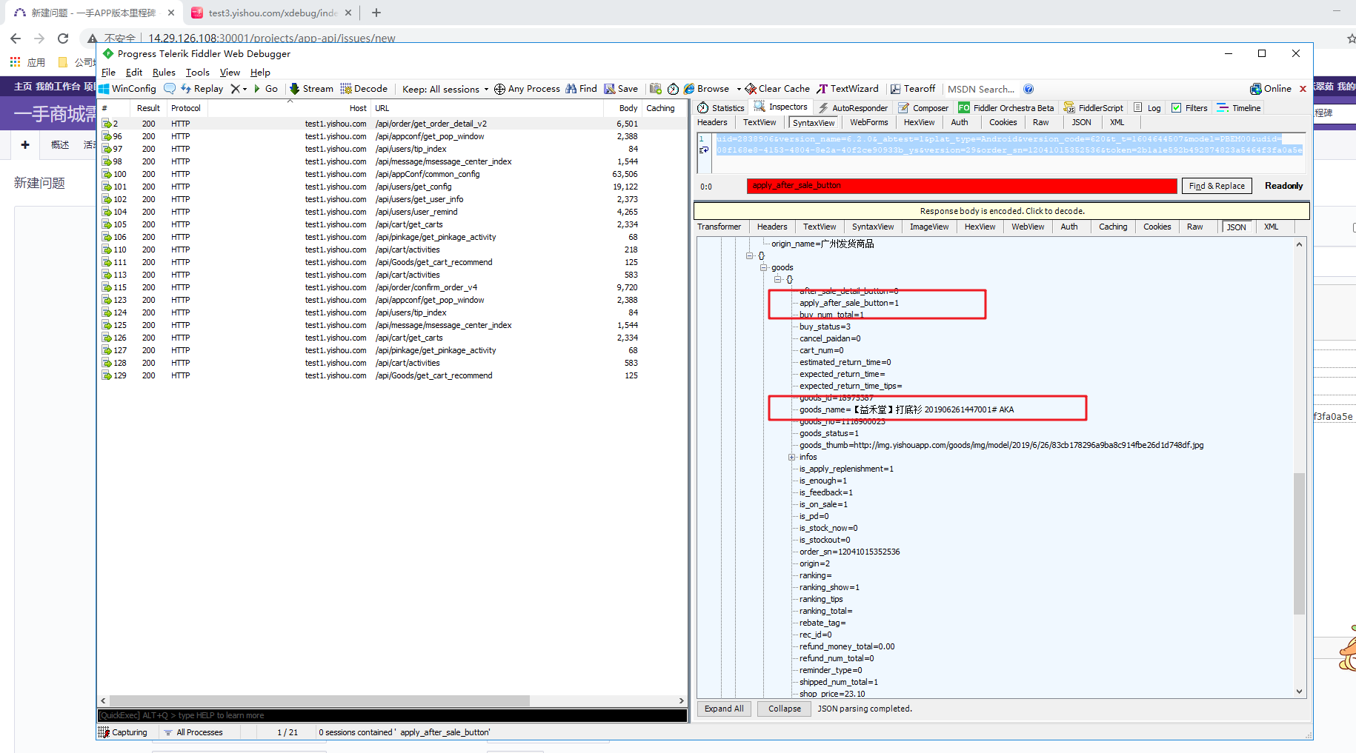This screenshot has height=753, width=1356.
Task: Click the QuickExec command box
Action: tap(392, 715)
